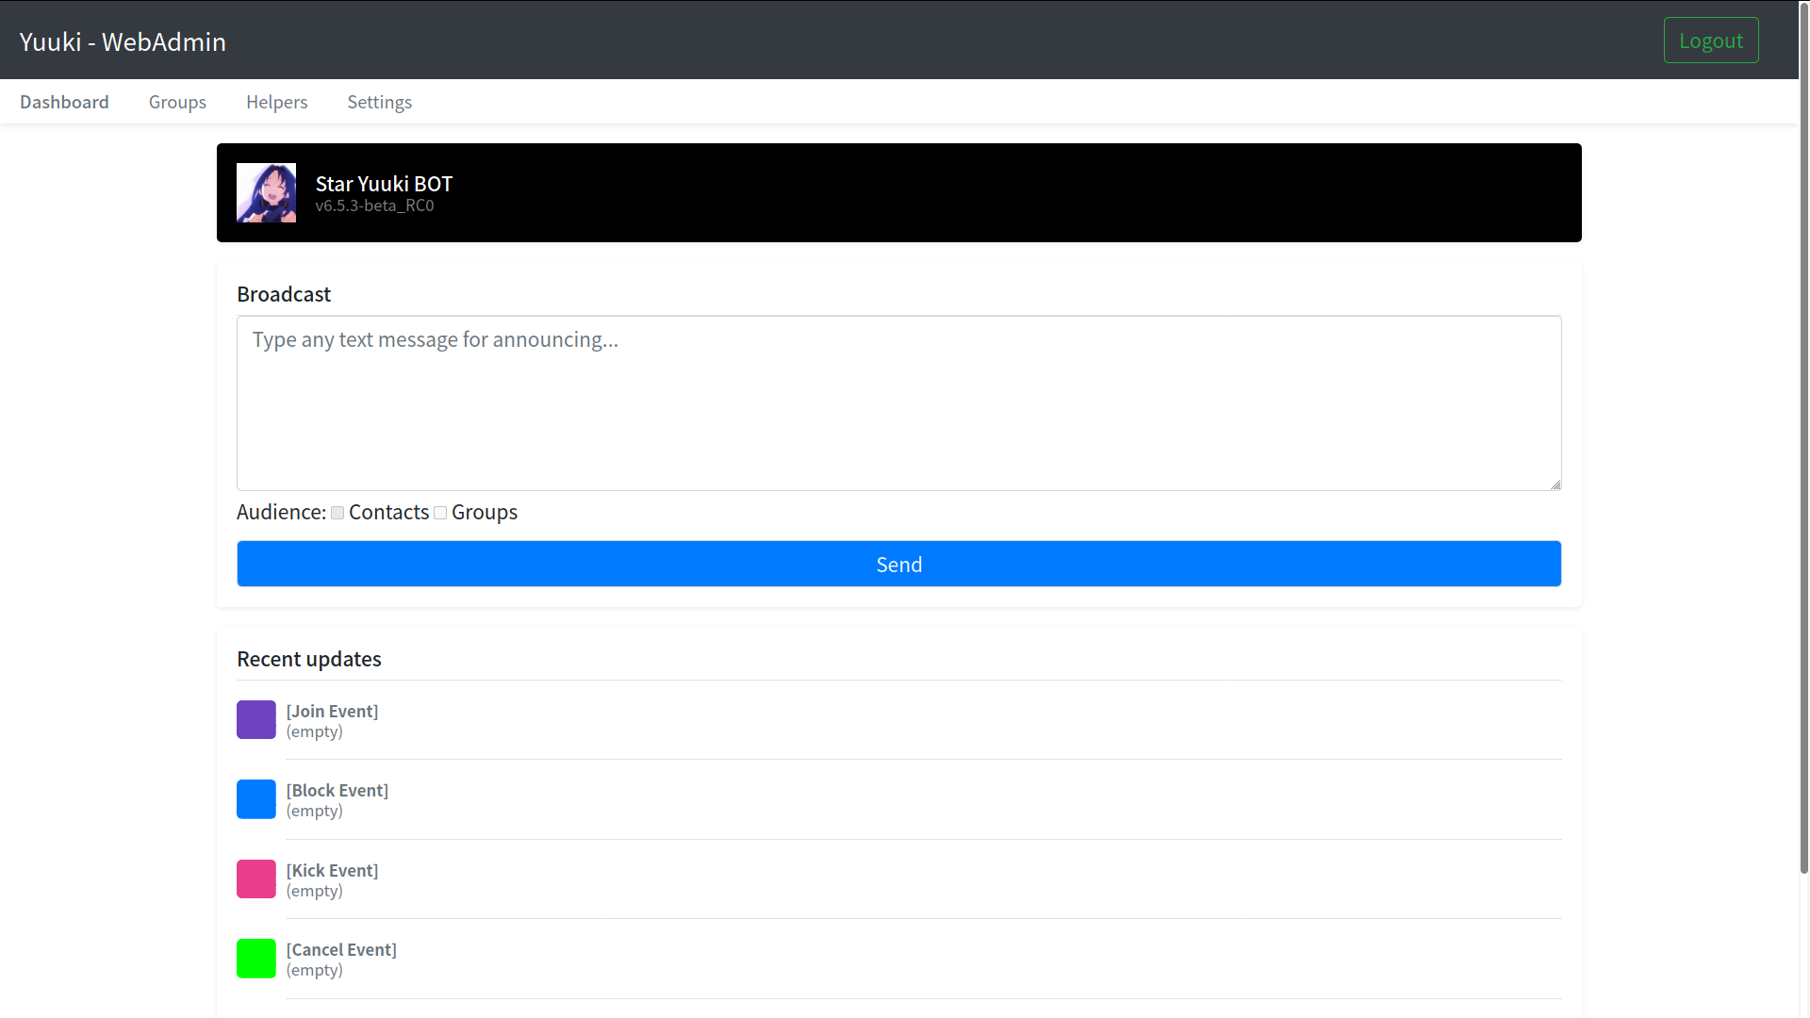Click the green Cancel Event icon
Image resolution: width=1810 pixels, height=1018 pixels.
[255, 959]
